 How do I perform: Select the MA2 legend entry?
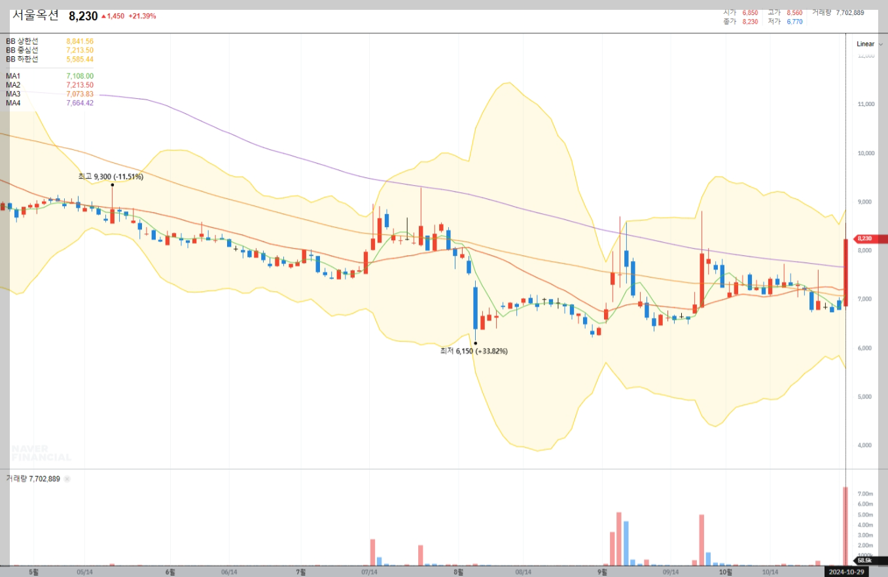click(13, 85)
